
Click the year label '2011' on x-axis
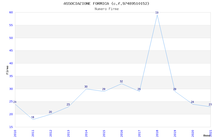(33, 133)
